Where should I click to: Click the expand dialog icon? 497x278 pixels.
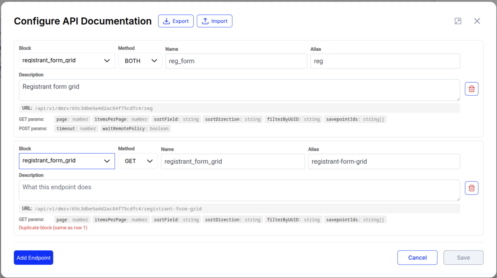coord(458,21)
